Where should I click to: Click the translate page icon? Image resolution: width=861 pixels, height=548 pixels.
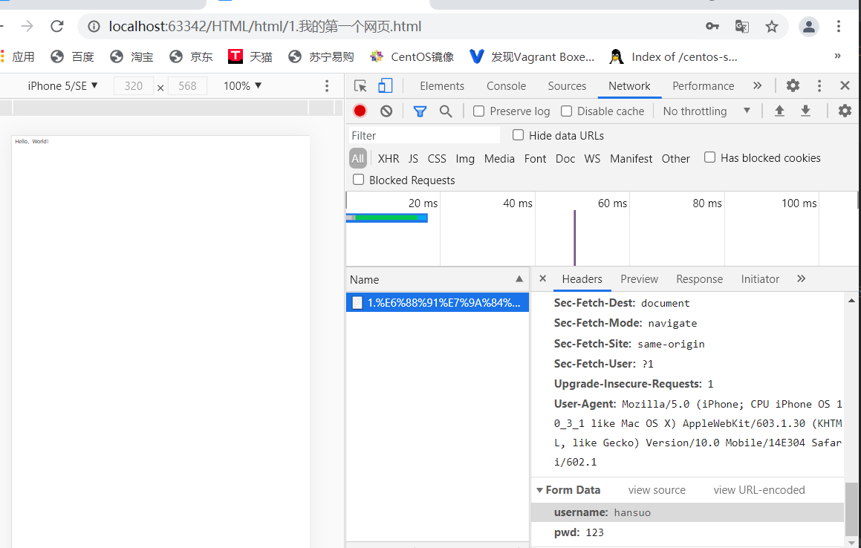coord(742,26)
